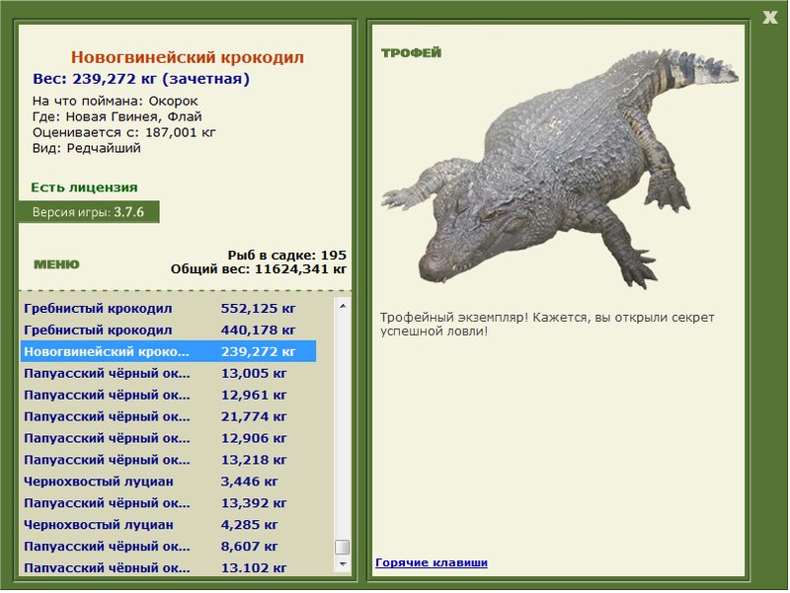Select Папуасский чёрный ок... 13,102 кг row

click(x=168, y=566)
